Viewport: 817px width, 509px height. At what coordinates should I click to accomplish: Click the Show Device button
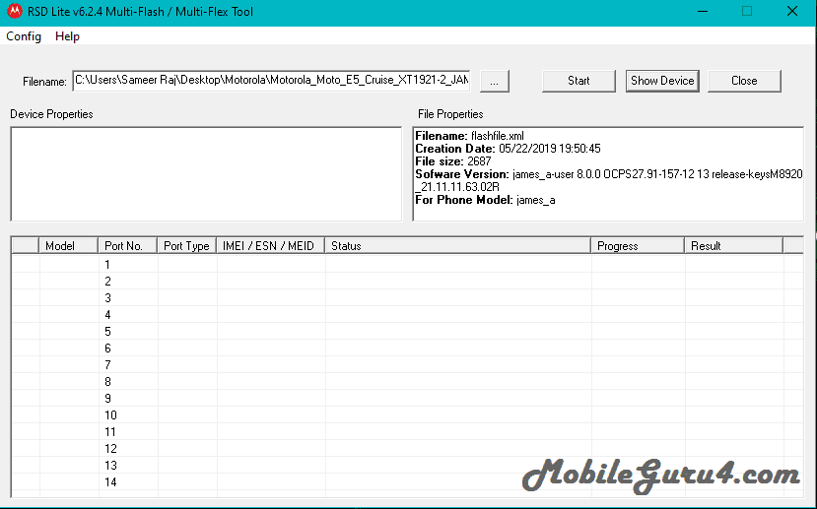662,81
